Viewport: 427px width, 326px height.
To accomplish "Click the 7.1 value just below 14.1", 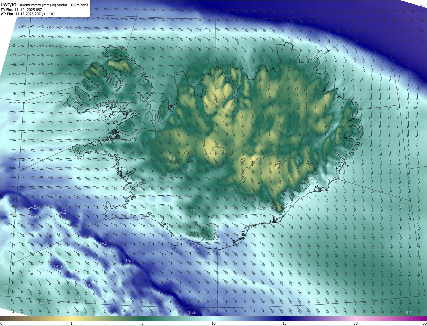I will coord(78,297).
